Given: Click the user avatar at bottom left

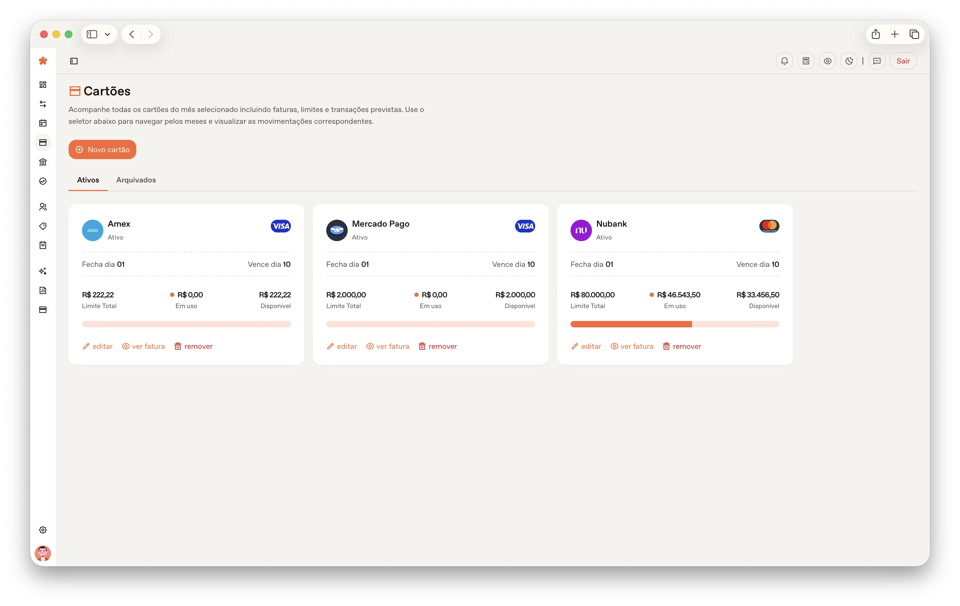Looking at the screenshot, I should point(43,553).
